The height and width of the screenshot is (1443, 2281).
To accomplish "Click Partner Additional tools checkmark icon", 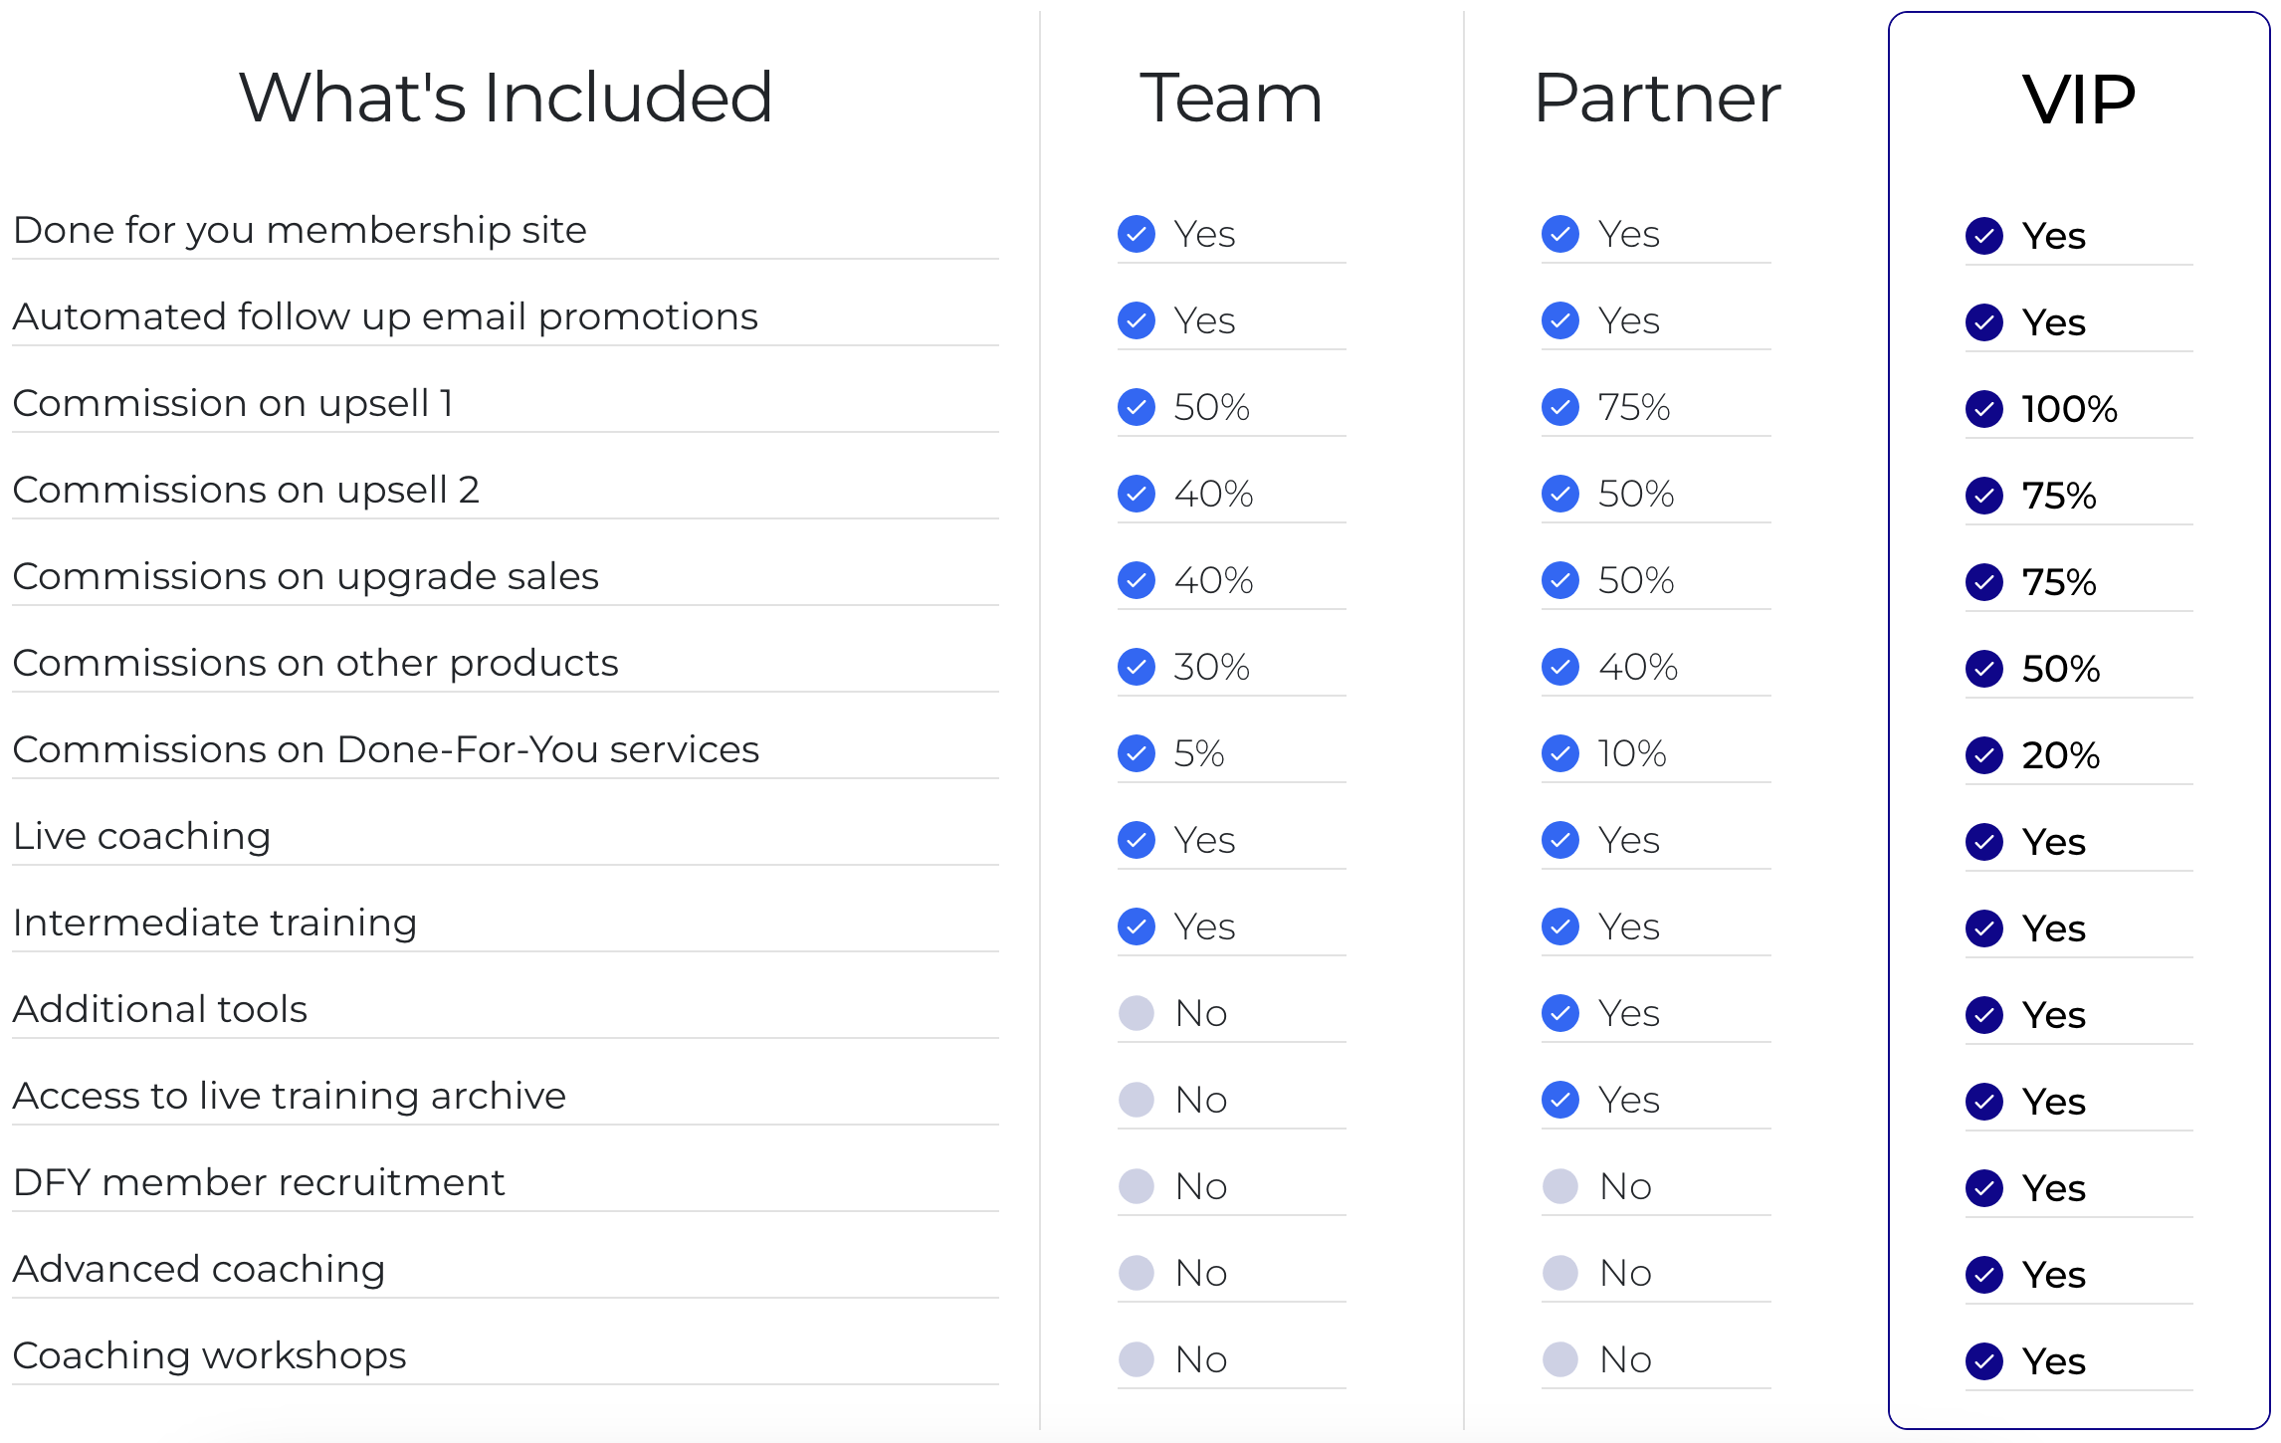I will (1559, 1013).
